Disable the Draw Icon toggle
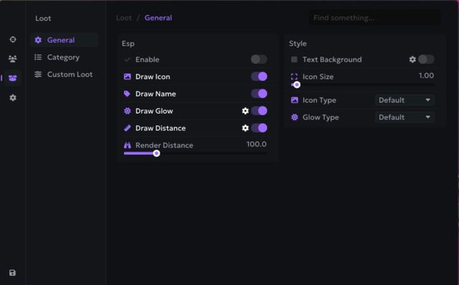Image resolution: width=459 pixels, height=285 pixels. [x=259, y=77]
